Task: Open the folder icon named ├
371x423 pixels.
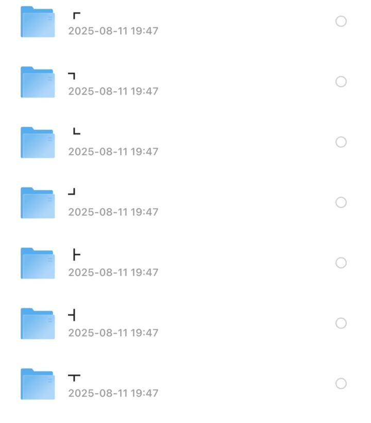Action: 38,263
